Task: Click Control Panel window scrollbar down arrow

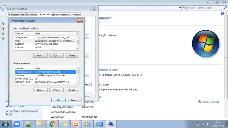Action: click(226, 118)
